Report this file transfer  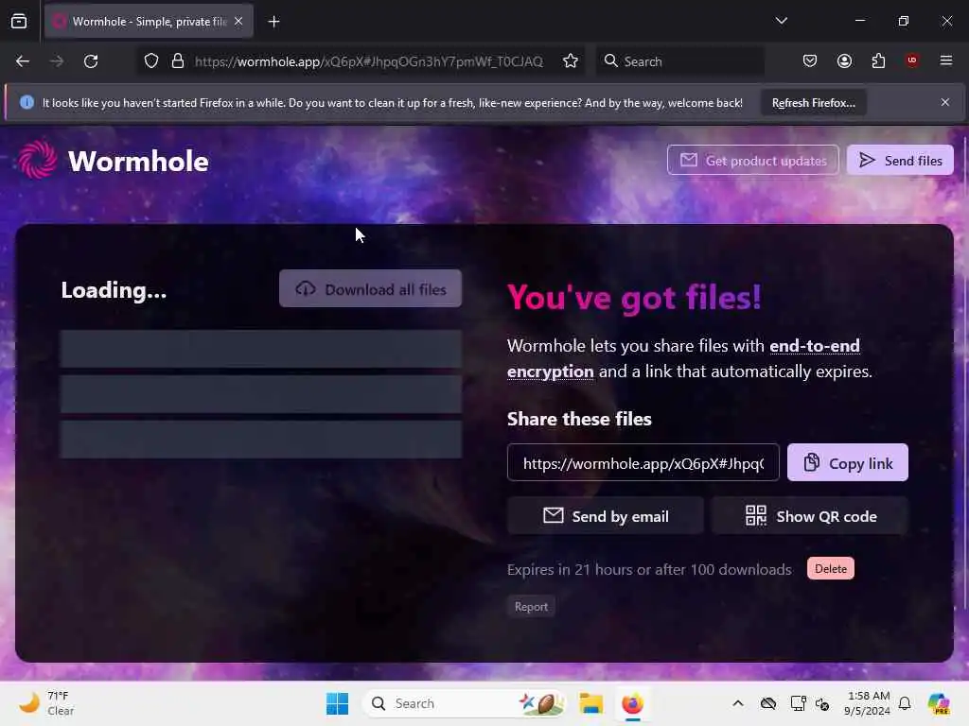[531, 607]
